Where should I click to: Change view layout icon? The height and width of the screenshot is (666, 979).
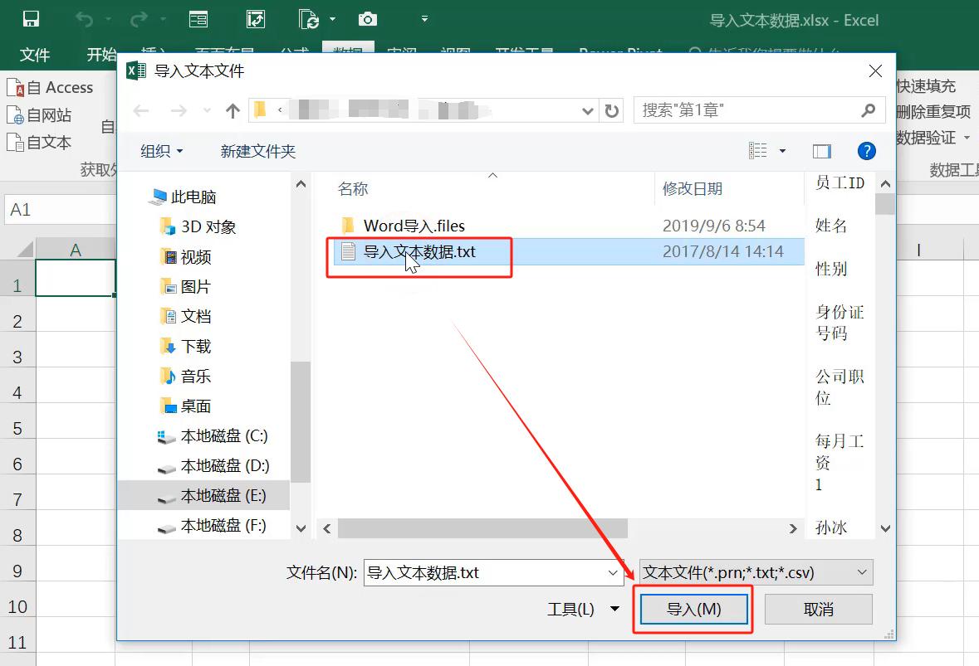[x=758, y=151]
